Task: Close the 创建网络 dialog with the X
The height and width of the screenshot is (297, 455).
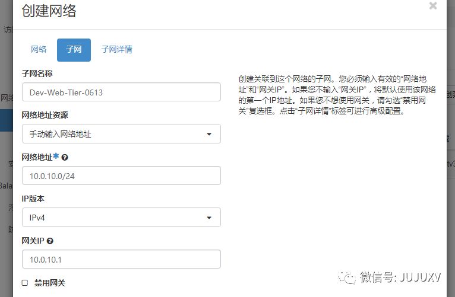Action: [433, 5]
